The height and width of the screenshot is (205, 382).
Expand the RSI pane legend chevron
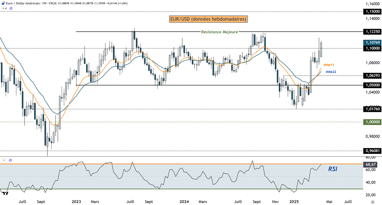pos(4,160)
